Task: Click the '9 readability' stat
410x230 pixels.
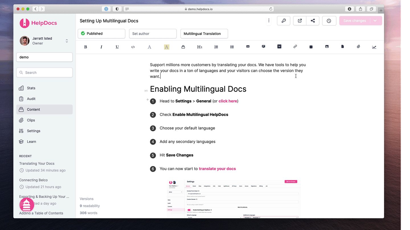Action: 90,206
